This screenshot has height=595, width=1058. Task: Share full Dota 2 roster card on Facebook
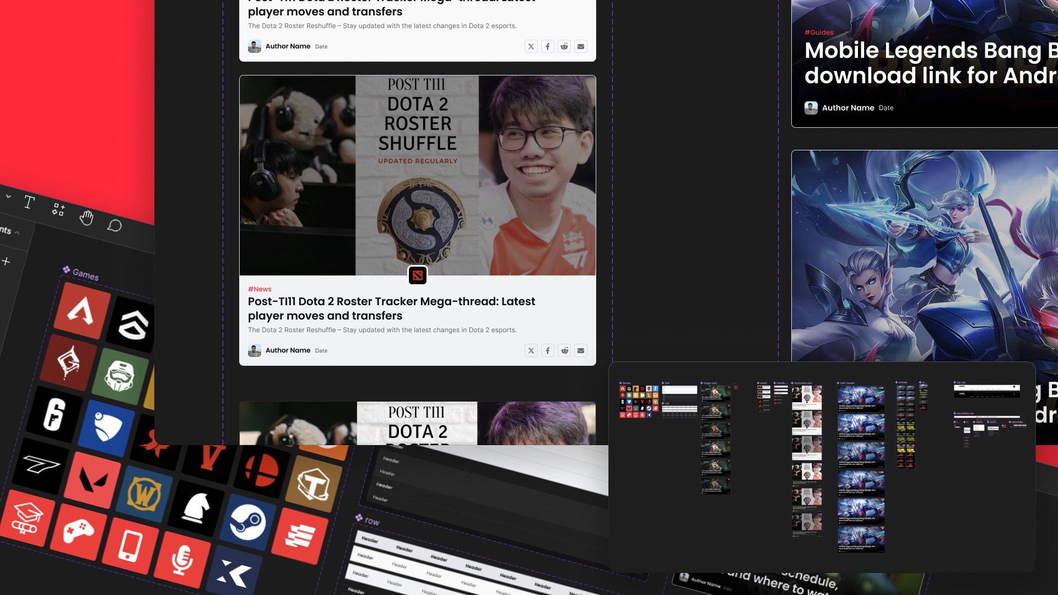[x=548, y=350]
